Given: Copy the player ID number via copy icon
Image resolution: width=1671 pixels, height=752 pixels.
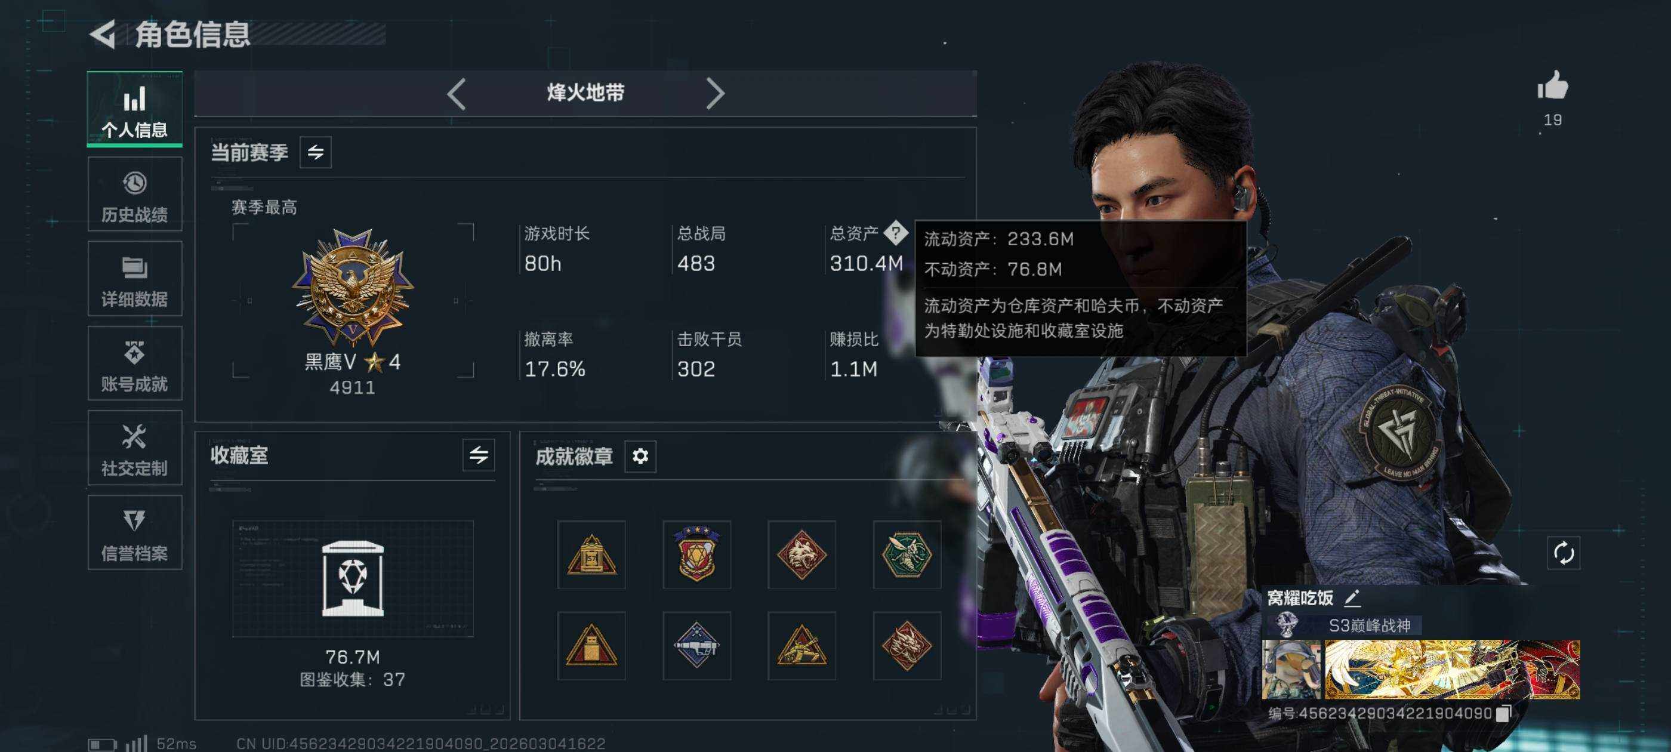Looking at the screenshot, I should coord(1503,713).
